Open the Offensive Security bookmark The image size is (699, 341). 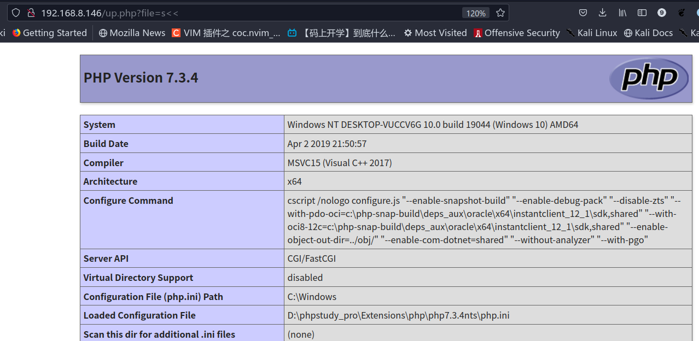pos(517,33)
